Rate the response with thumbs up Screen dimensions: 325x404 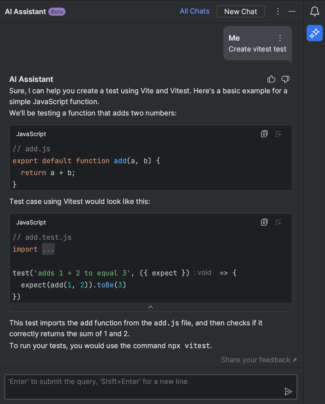pos(271,79)
